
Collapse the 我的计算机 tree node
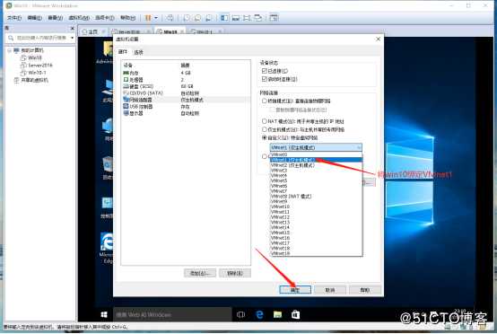click(10, 50)
